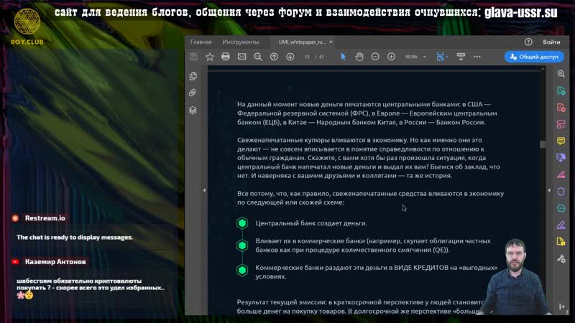The width and height of the screenshot is (575, 323).
Task: Activate the hand pan tool
Action: tap(359, 57)
